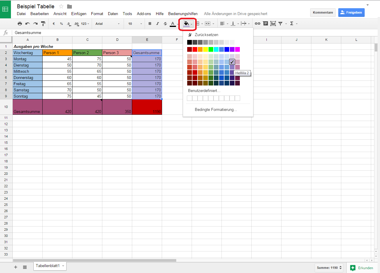Click the format as currency euro icon

coord(54,24)
